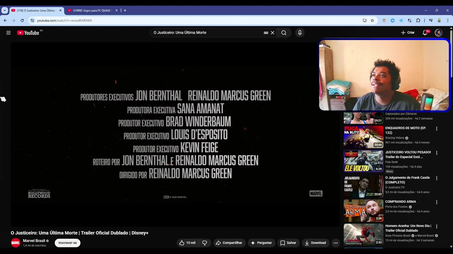
Task: Open the Extensions puzzle menu
Action: [x=418, y=20]
